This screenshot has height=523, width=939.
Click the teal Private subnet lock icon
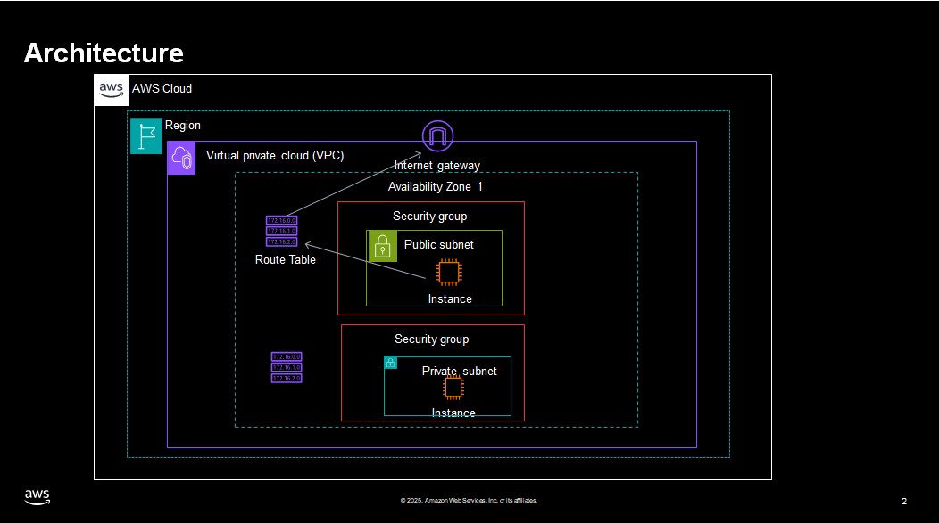coord(390,363)
